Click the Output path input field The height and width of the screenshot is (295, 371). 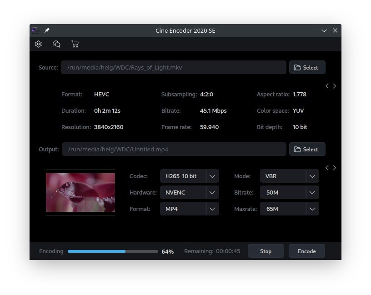(x=174, y=149)
